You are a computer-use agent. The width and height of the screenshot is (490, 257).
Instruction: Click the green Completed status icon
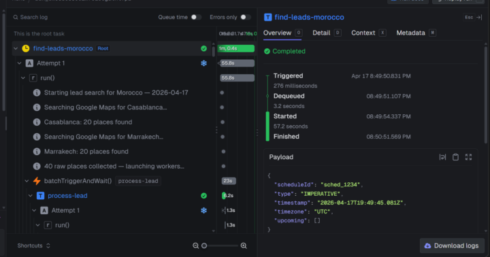(267, 51)
